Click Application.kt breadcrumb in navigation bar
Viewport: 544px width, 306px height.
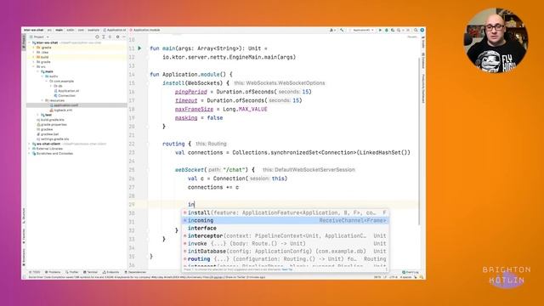pos(115,31)
